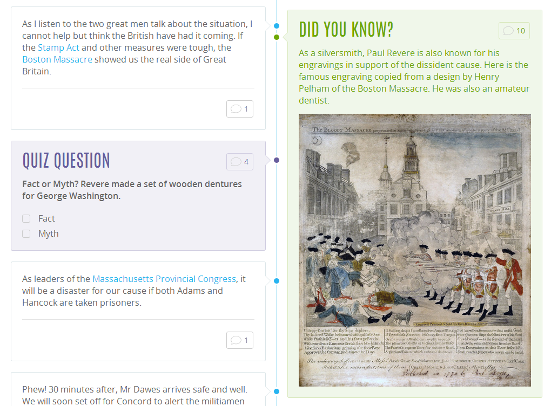Screen dimensions: 551x406
Task: Open the 10 comments on Did You Know
Action: click(x=514, y=31)
